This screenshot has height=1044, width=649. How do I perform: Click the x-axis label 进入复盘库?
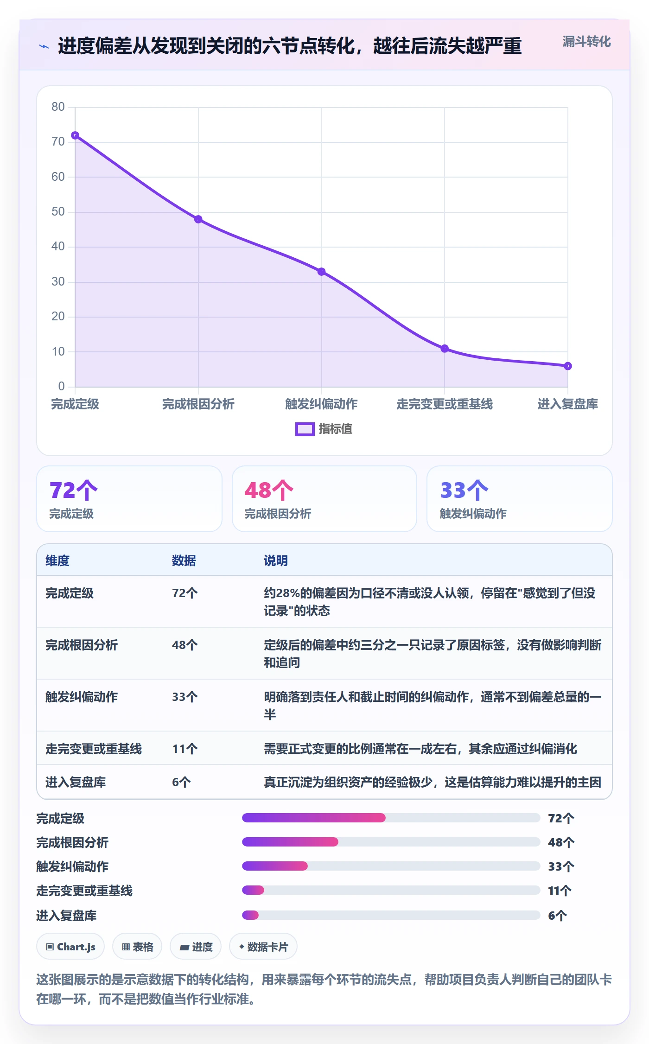pos(568,404)
